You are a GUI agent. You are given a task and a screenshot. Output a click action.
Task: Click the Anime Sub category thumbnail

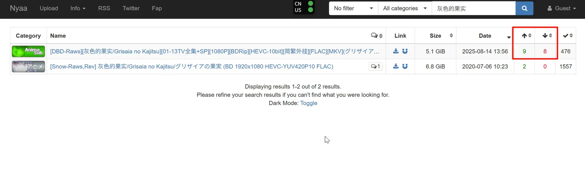click(x=28, y=51)
